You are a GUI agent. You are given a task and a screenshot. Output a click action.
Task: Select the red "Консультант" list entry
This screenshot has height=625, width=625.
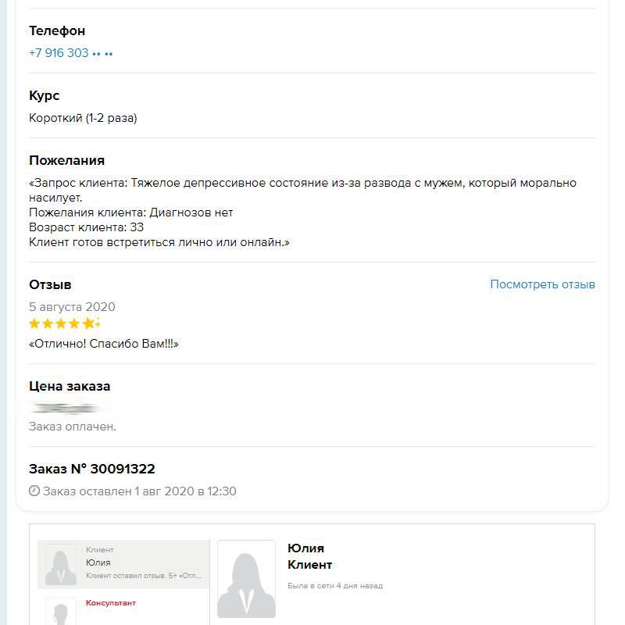coord(111,603)
